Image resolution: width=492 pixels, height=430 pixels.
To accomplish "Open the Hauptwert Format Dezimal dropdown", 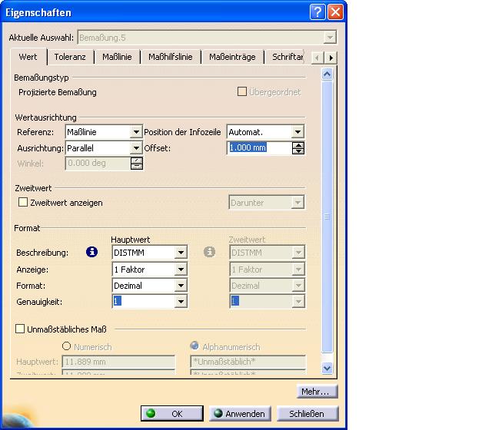I will point(181,286).
